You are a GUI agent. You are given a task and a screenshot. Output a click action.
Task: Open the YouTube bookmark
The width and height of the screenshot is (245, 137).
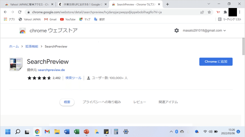coord(68,19)
